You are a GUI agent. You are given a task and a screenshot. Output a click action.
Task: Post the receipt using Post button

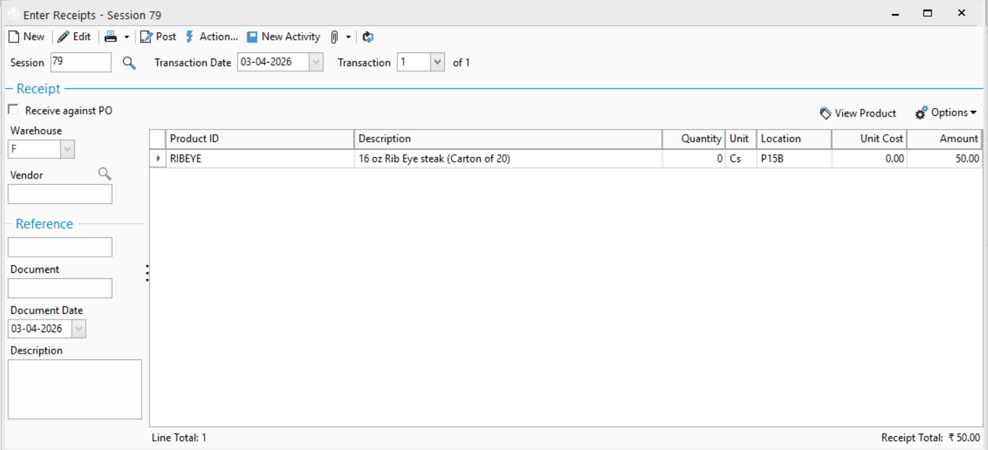(158, 37)
